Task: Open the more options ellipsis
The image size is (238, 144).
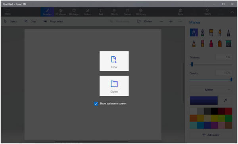Action: point(180,21)
